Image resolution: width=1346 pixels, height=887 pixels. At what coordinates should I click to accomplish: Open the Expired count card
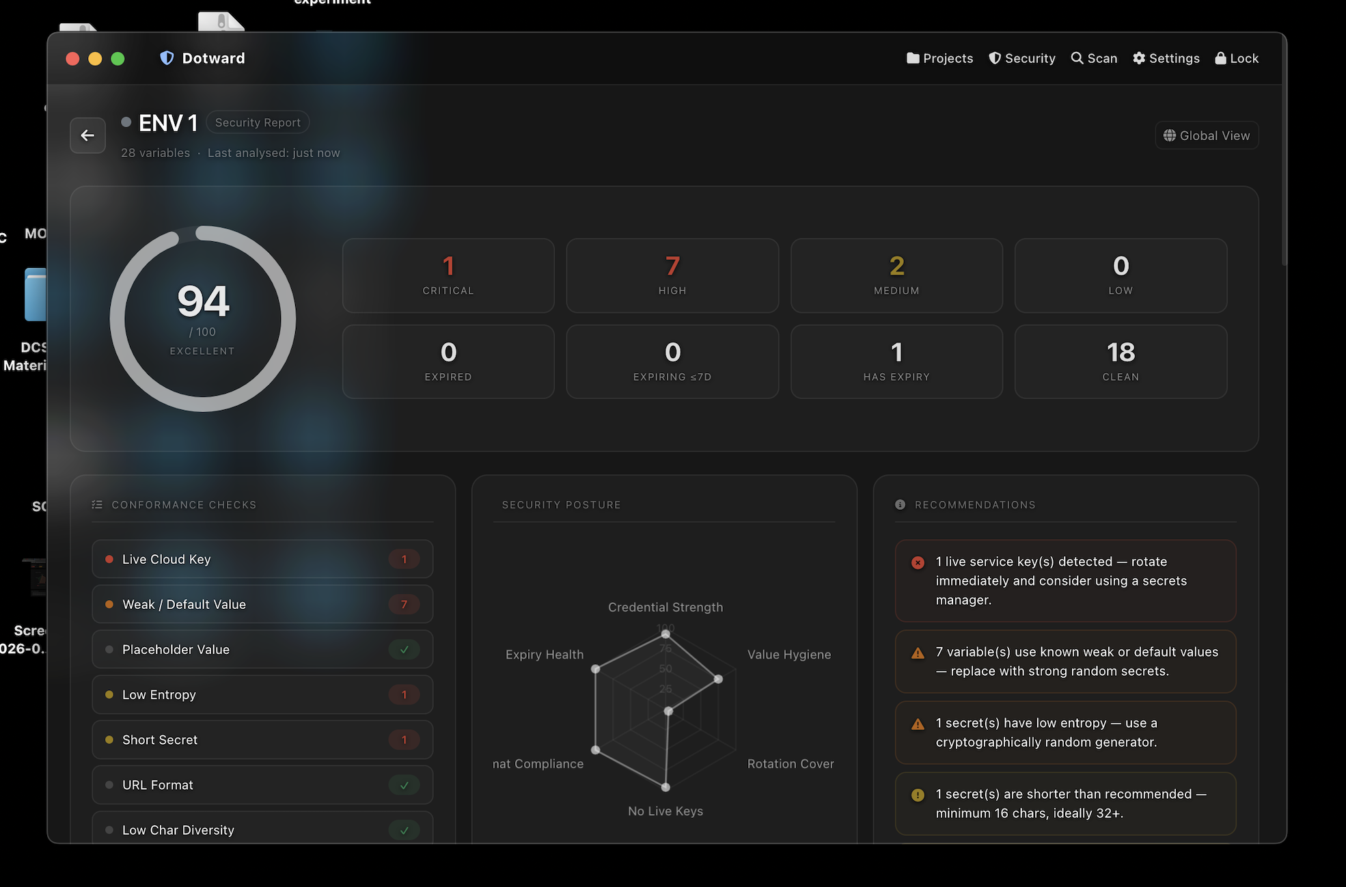(448, 361)
